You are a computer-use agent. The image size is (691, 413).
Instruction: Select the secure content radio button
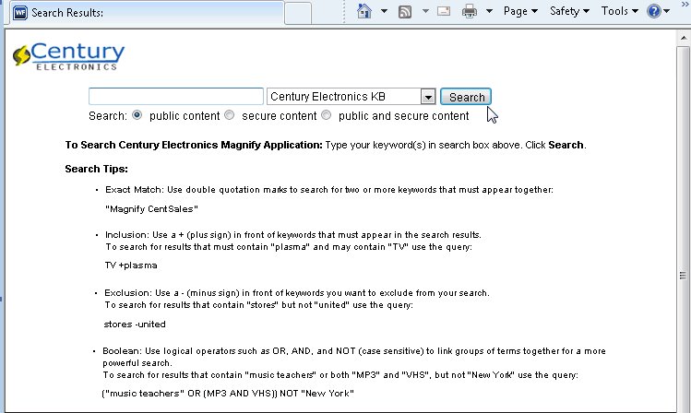[229, 115]
